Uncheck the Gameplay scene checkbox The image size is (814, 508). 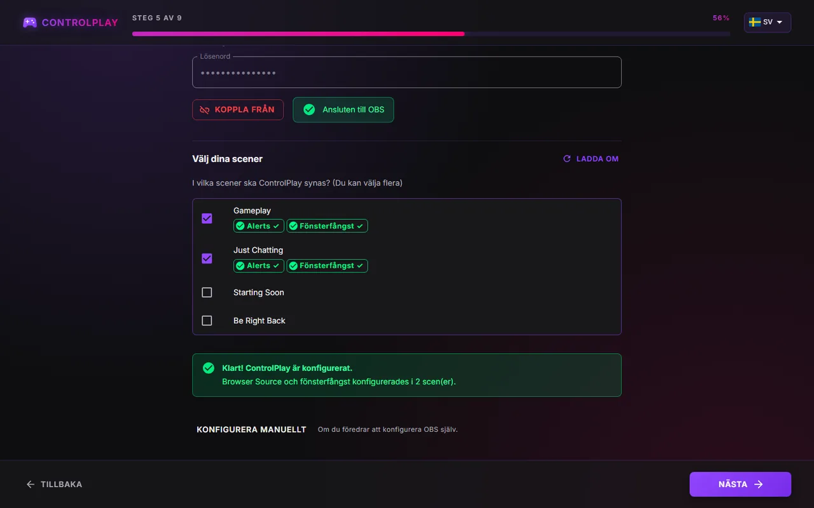(207, 218)
